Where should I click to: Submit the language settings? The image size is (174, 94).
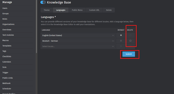[129, 54]
